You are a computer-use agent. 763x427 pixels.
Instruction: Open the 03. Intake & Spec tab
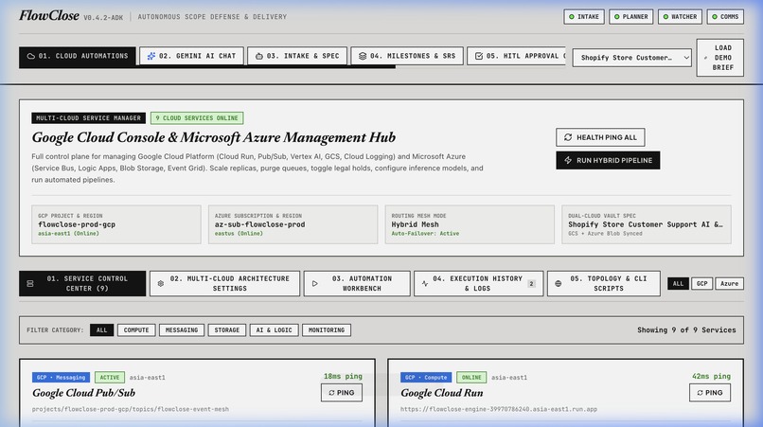coord(297,56)
